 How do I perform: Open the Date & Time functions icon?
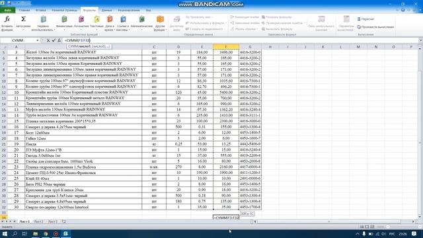pyautogui.click(x=110, y=19)
